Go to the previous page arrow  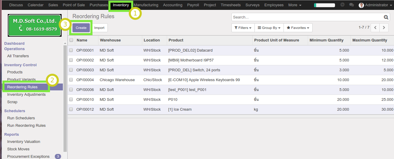[x=375, y=28]
